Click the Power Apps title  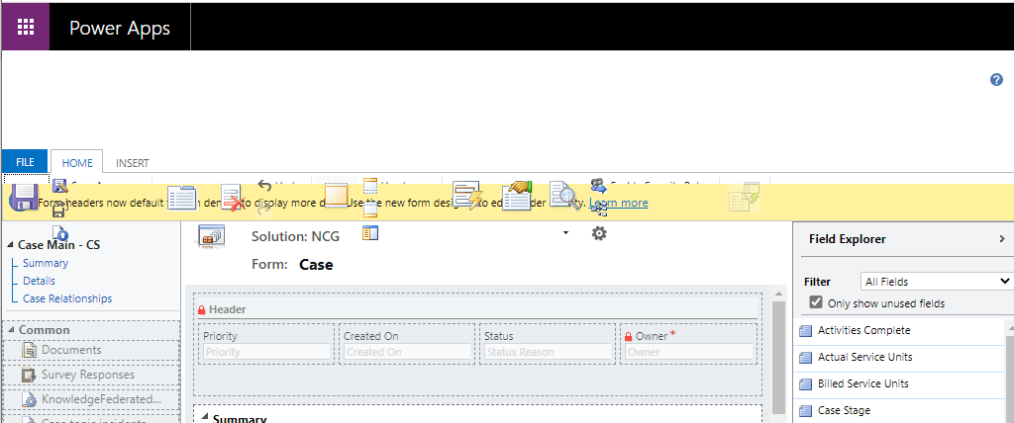coord(120,28)
